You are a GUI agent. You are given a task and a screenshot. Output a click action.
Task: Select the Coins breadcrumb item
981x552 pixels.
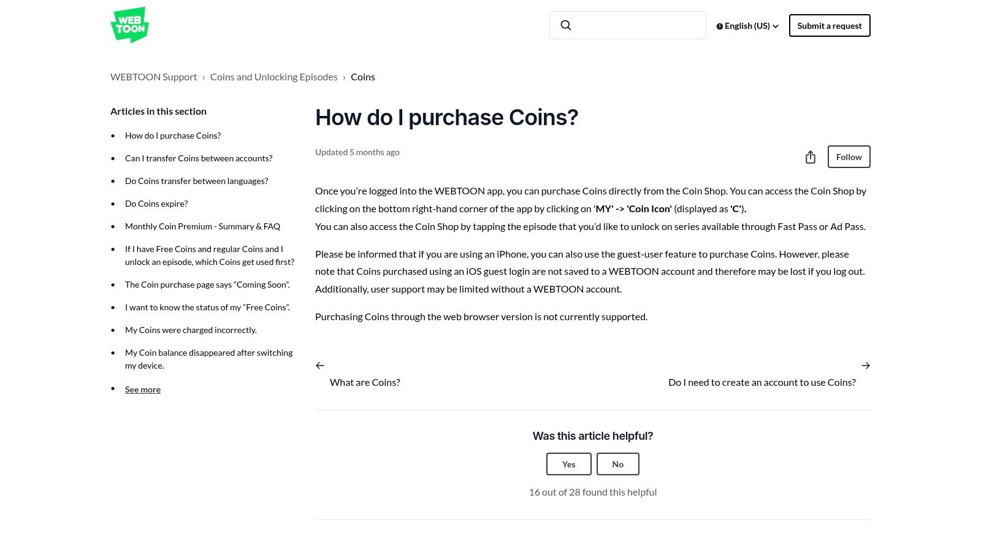362,77
